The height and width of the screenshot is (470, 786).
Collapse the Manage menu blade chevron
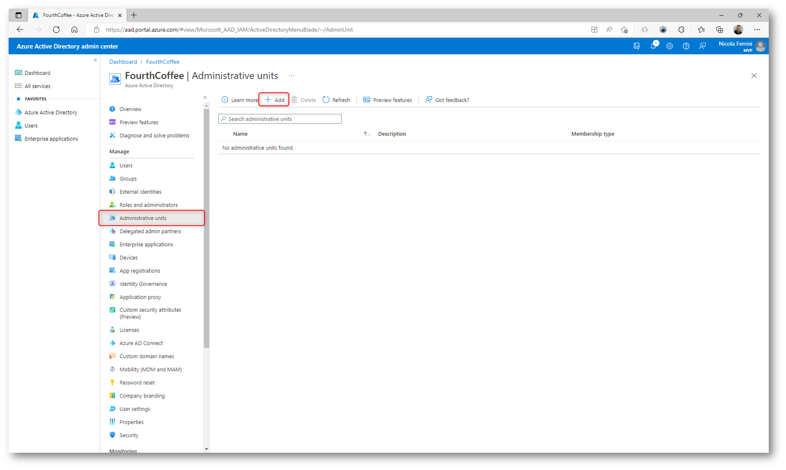tap(205, 98)
